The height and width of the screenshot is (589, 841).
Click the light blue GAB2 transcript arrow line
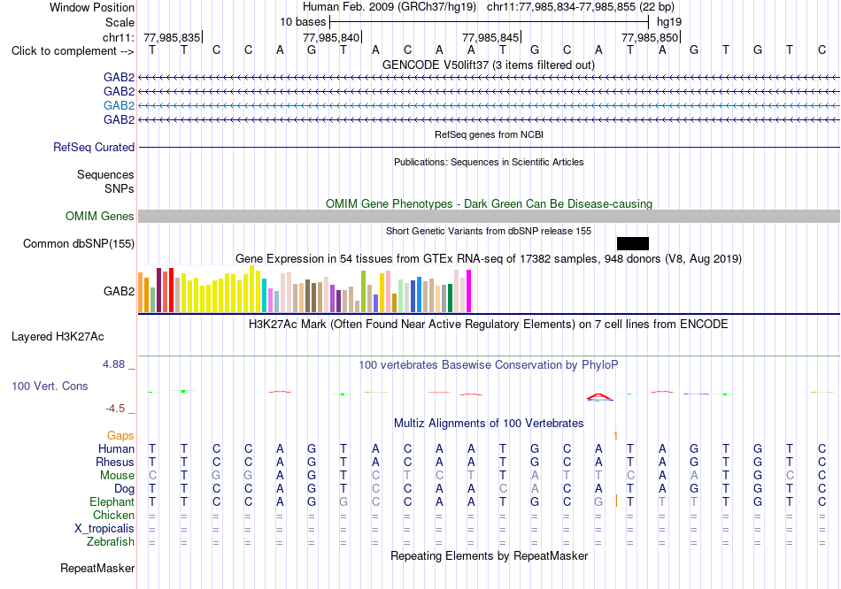pyautogui.click(x=490, y=105)
